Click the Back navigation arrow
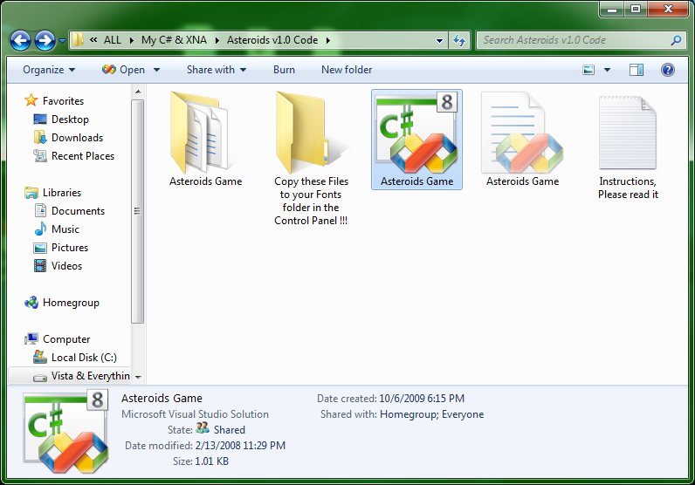695x485 pixels. (21, 40)
